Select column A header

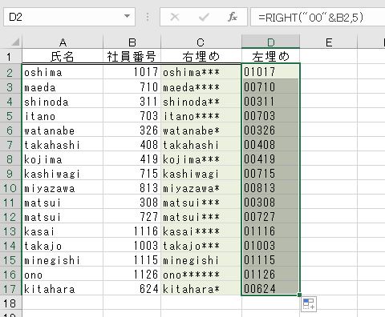(x=63, y=42)
